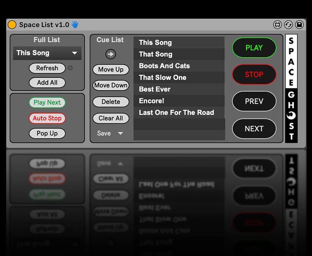312x256 pixels.
Task: Open the Save dropdown menu
Action: point(110,133)
